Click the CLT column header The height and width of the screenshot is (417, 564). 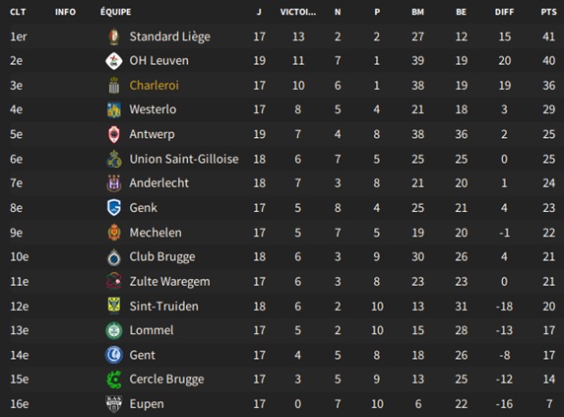pos(18,12)
